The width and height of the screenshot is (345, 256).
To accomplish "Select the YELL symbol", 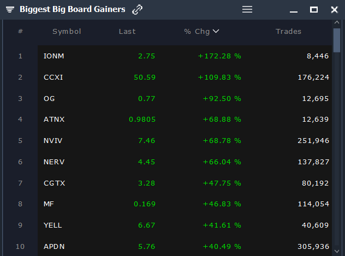I will 52,225.
